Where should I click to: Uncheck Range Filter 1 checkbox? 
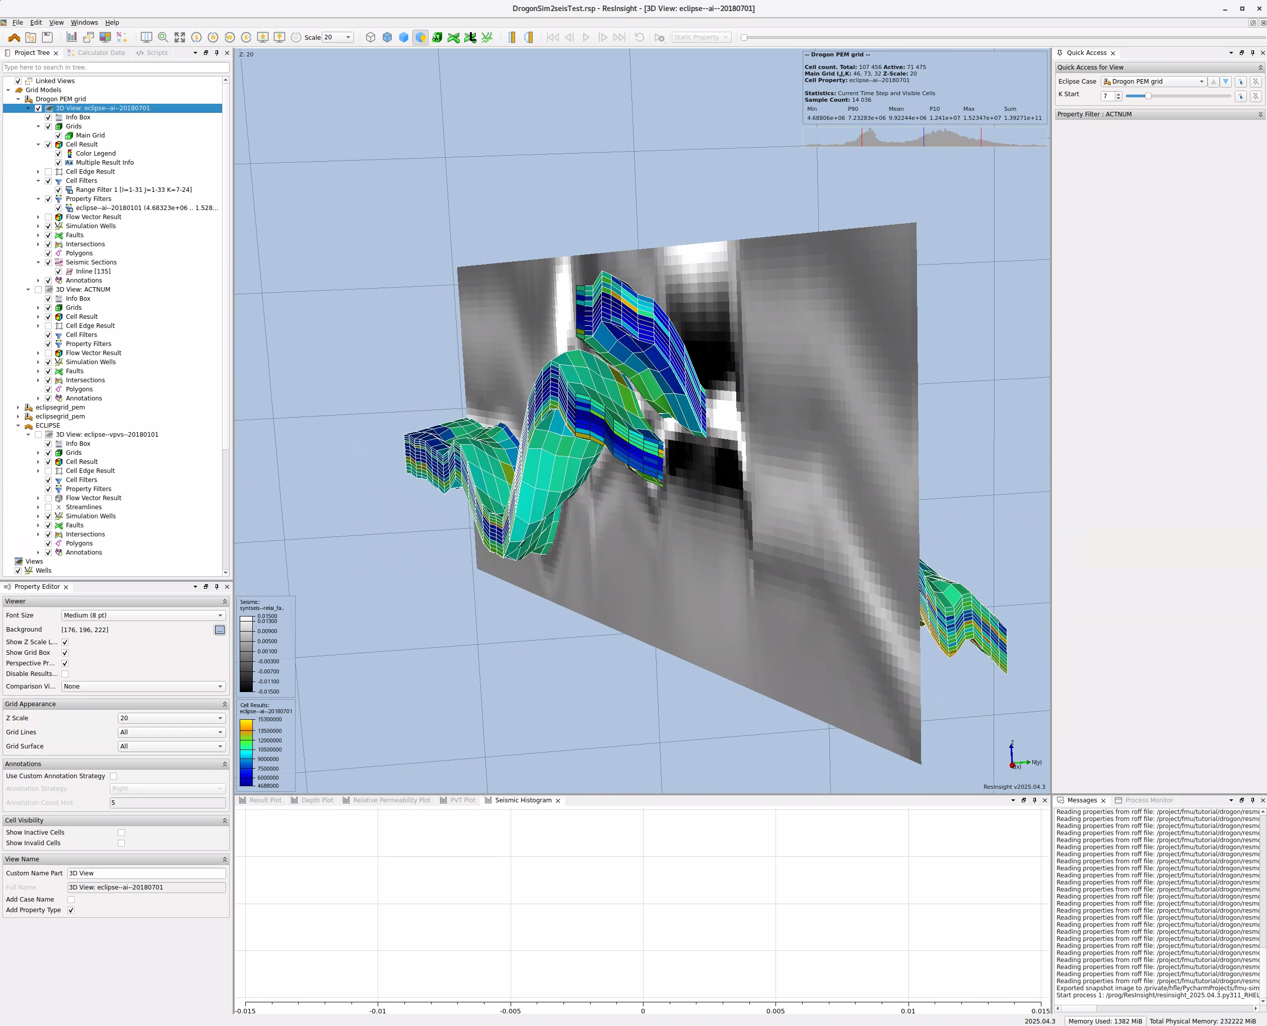pos(58,190)
